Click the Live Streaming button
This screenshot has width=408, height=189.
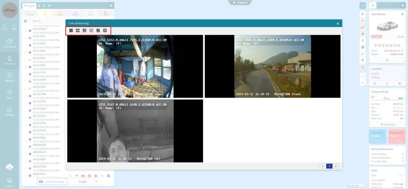(x=51, y=181)
